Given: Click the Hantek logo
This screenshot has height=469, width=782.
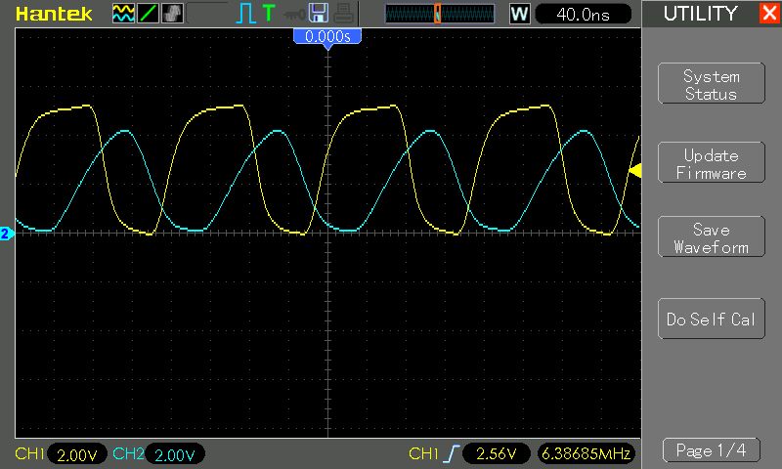Looking at the screenshot, I should pos(54,14).
